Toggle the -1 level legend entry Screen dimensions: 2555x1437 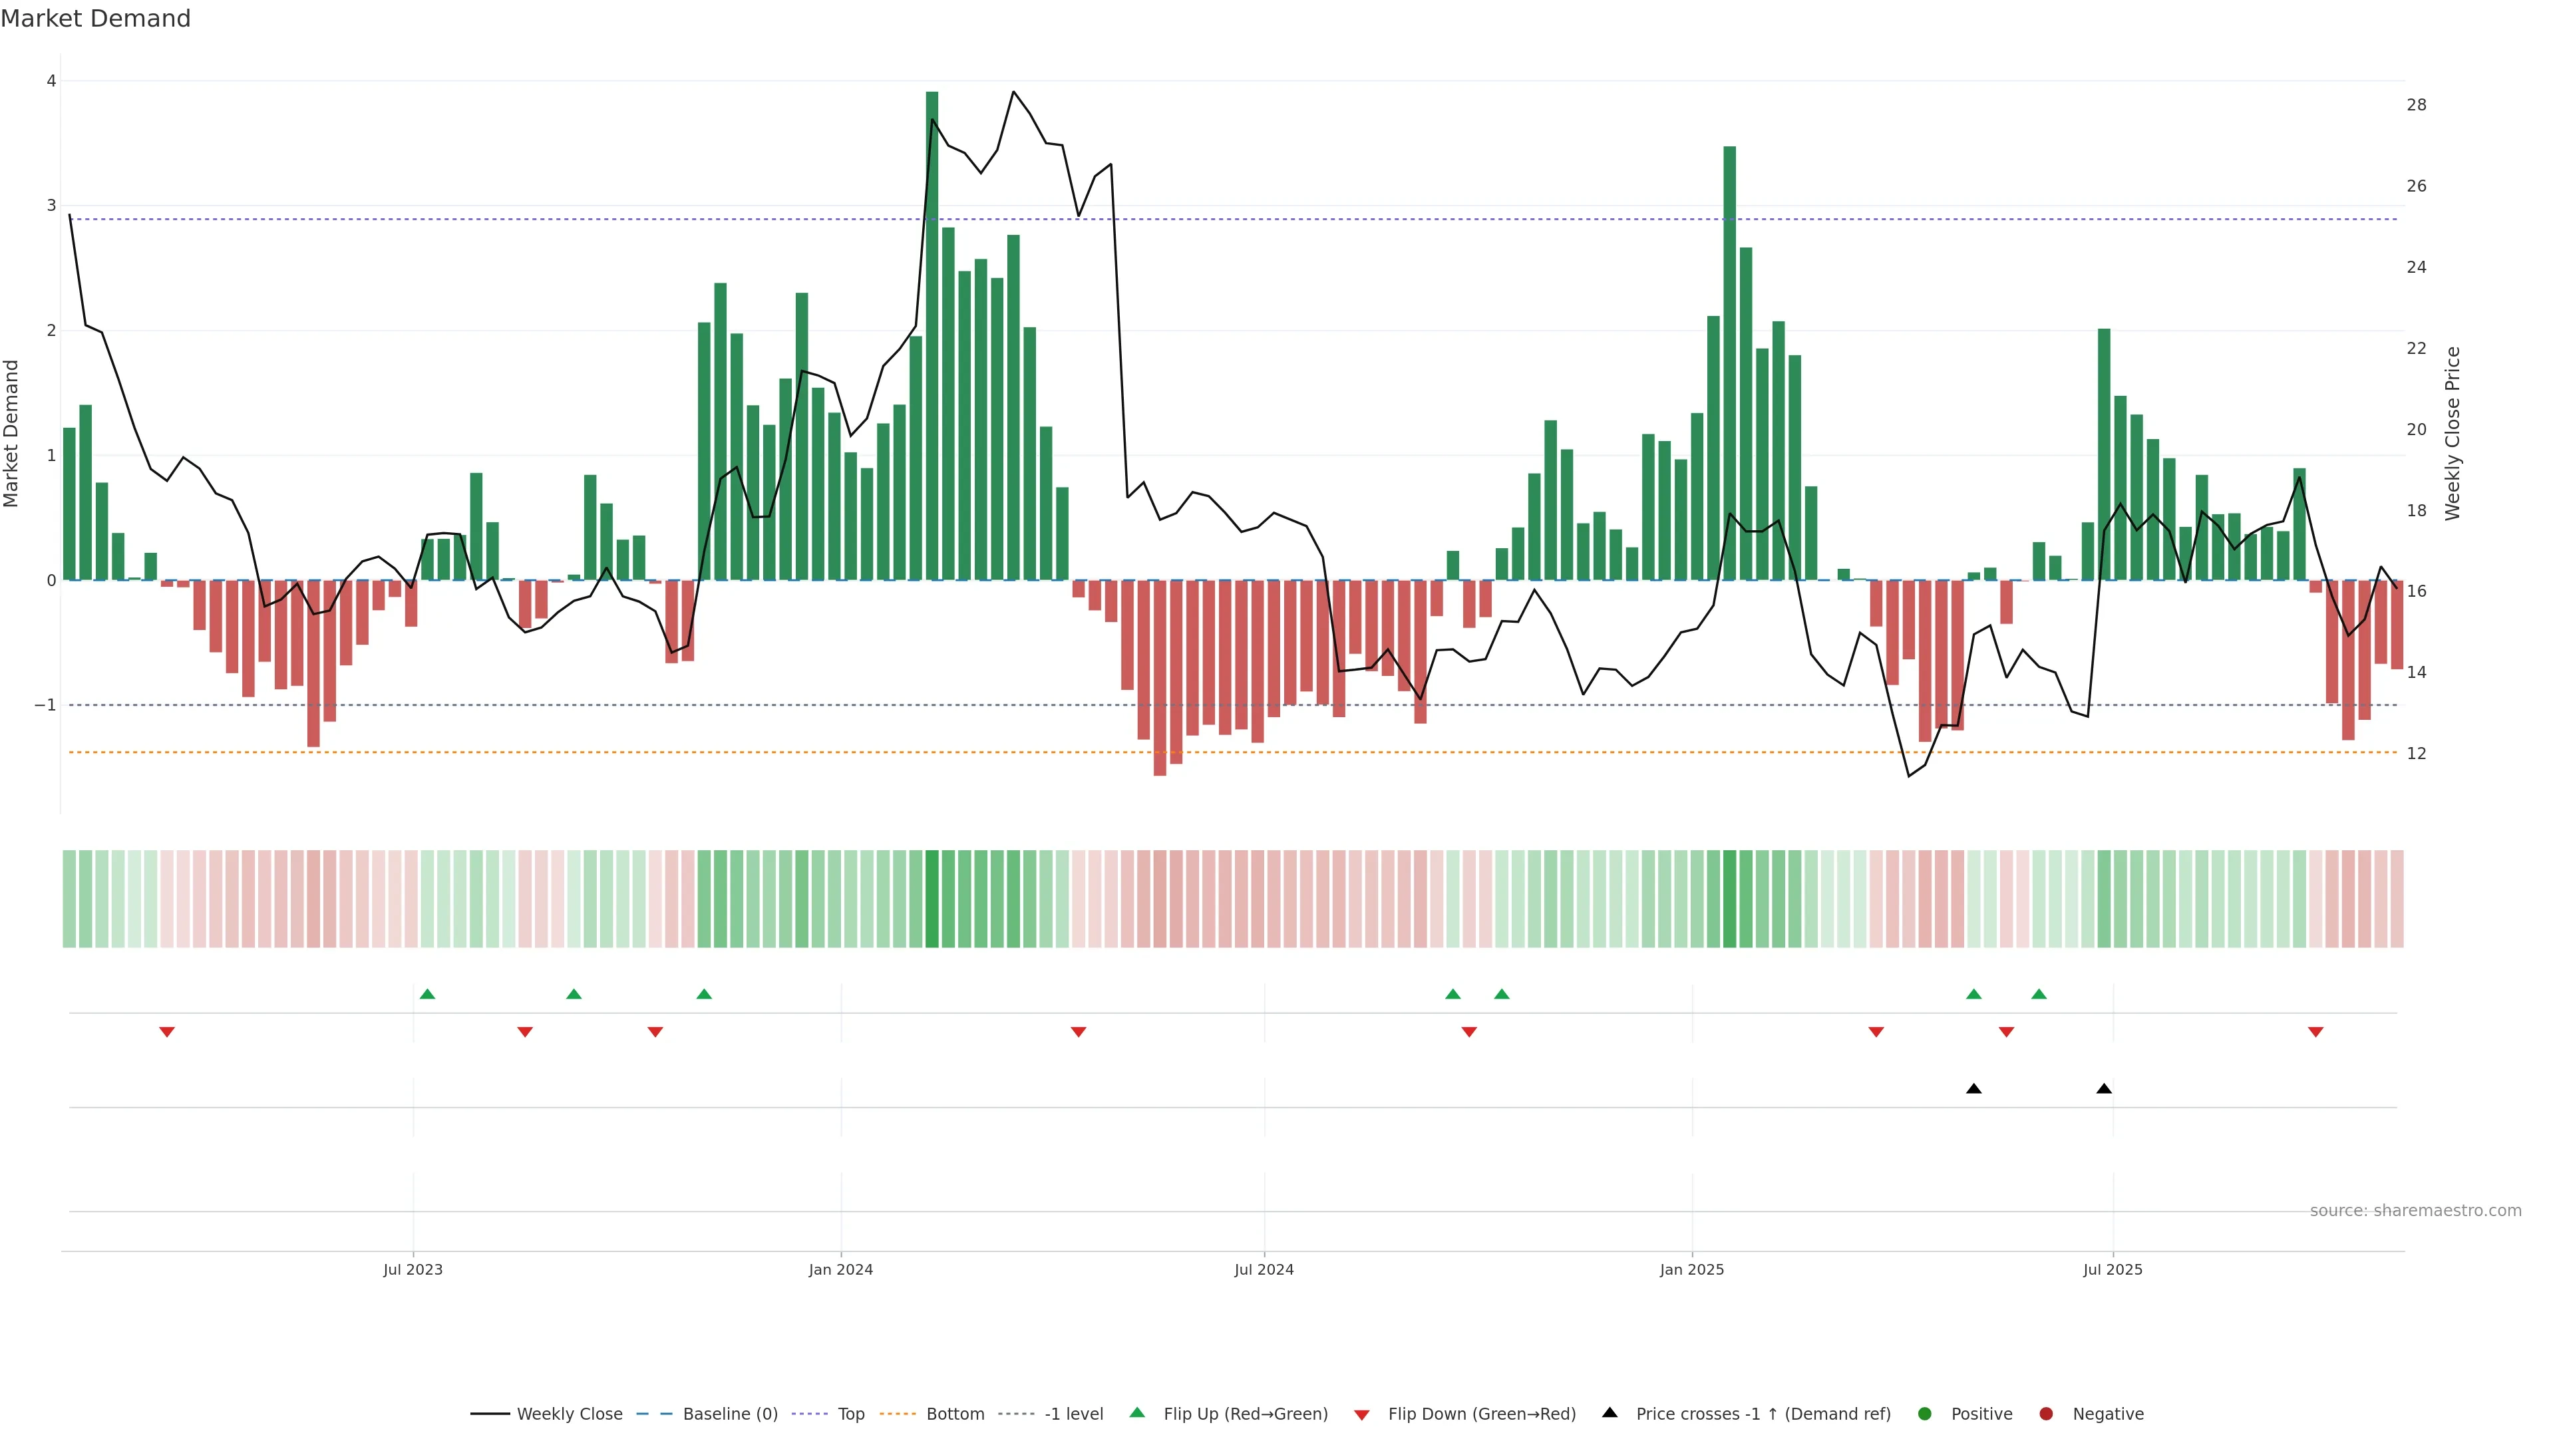pos(1073,1413)
